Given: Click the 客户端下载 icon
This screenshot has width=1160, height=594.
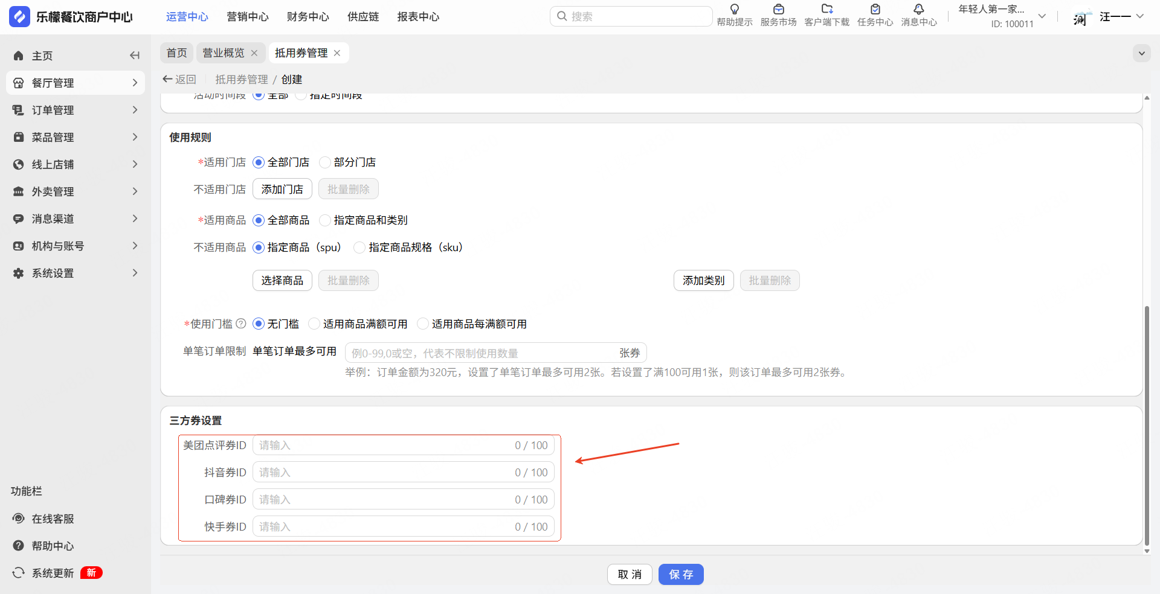Looking at the screenshot, I should [826, 10].
